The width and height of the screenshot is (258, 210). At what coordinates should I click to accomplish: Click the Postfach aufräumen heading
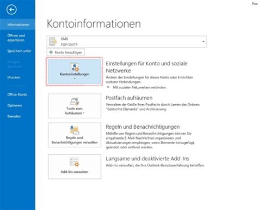point(129,98)
